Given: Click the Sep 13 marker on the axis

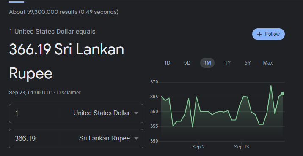Looking at the screenshot, I should [x=242, y=147].
